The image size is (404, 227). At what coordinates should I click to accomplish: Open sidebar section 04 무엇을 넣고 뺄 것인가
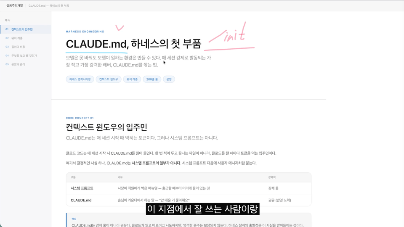(x=26, y=55)
